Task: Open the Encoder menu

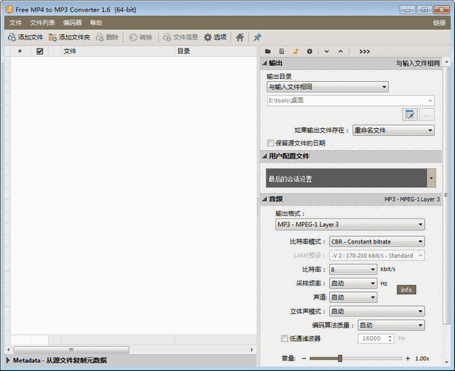Action: [72, 23]
